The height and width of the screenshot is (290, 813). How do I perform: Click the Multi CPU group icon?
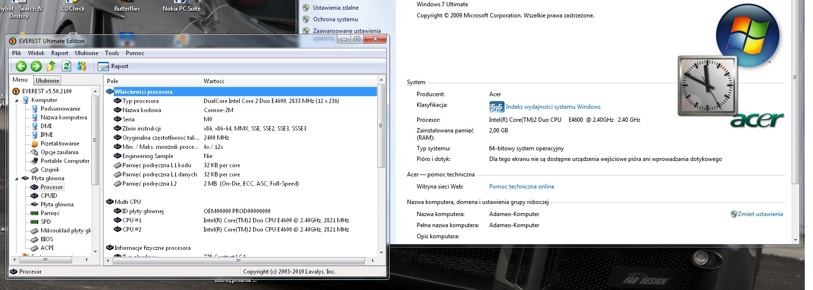pos(110,202)
